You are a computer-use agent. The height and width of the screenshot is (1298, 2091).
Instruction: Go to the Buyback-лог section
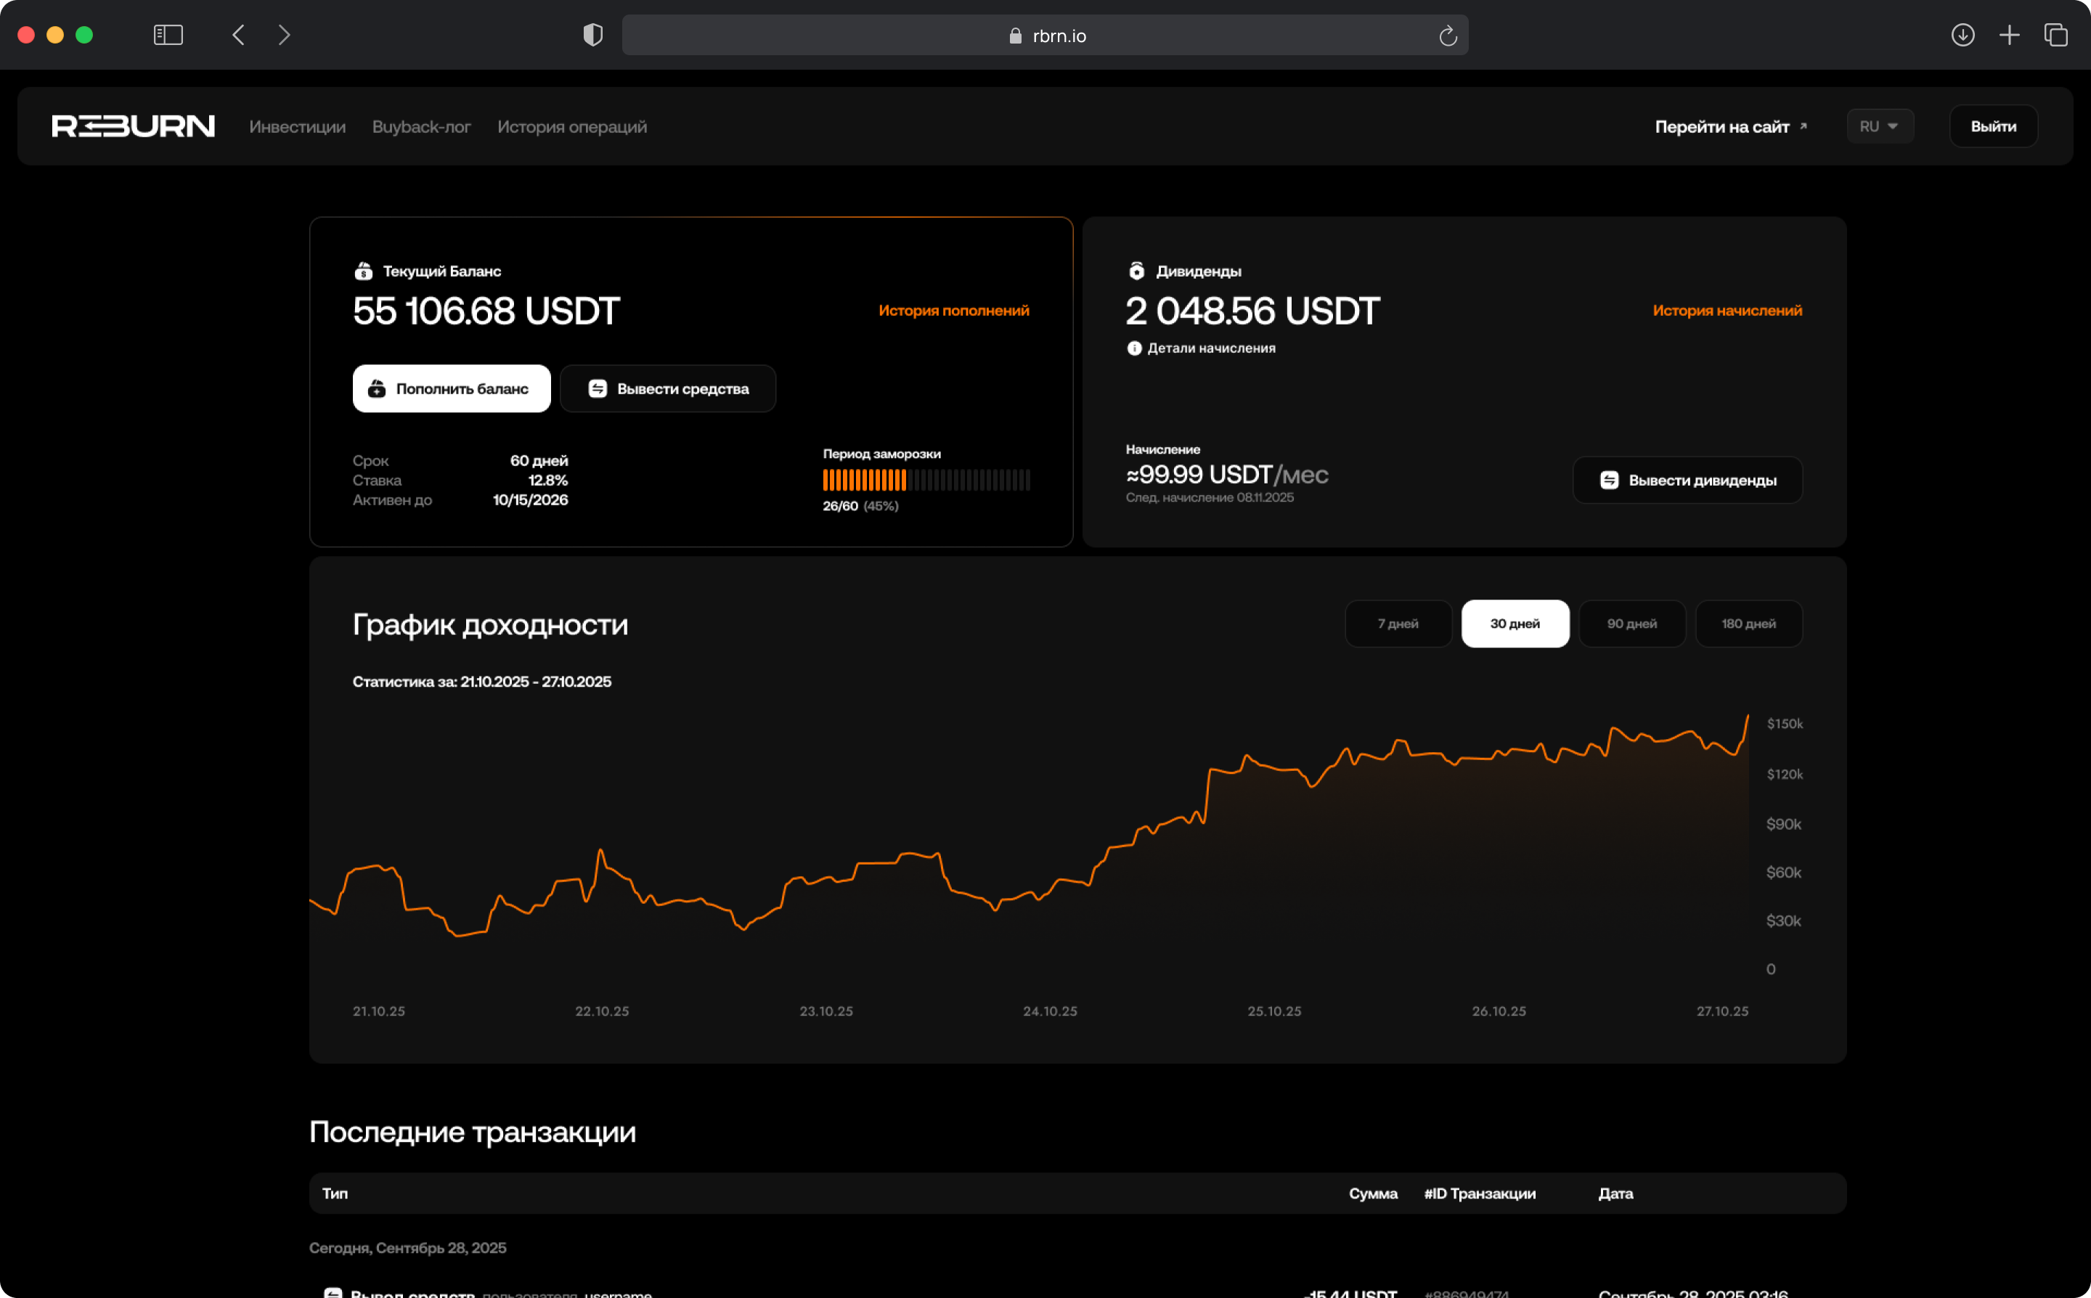point(420,126)
